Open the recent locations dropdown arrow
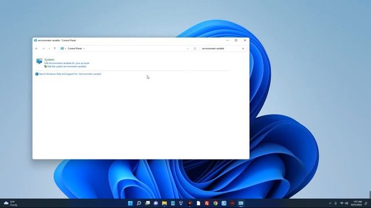Viewport: 371px width, 208px height. (49, 49)
